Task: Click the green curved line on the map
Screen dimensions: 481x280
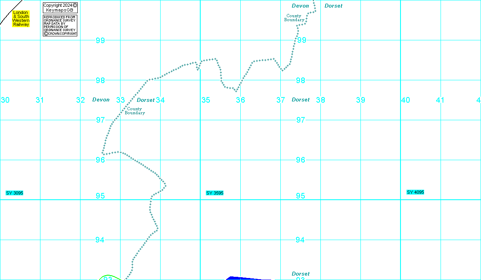Action: 107,276
